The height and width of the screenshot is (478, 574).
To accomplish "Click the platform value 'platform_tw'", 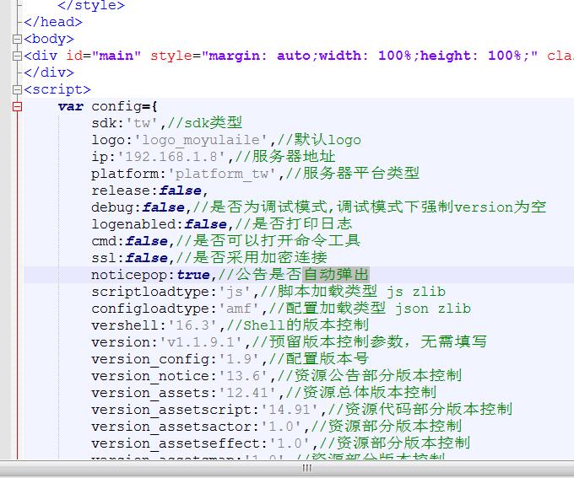I will pyautogui.click(x=222, y=174).
